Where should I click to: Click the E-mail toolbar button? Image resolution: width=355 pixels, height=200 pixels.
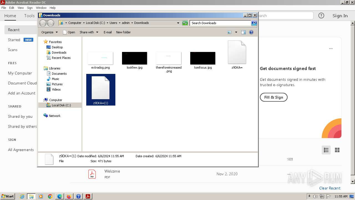click(108, 32)
